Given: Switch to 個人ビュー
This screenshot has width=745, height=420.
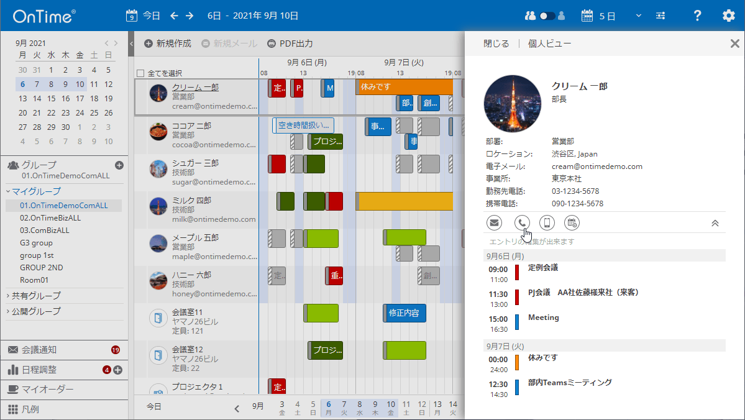Looking at the screenshot, I should click(x=549, y=43).
